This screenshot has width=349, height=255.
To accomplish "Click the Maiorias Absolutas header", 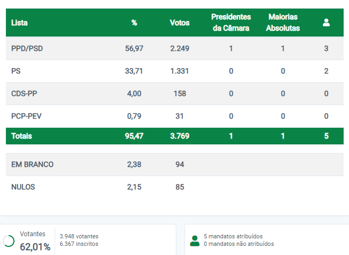I will (x=283, y=23).
